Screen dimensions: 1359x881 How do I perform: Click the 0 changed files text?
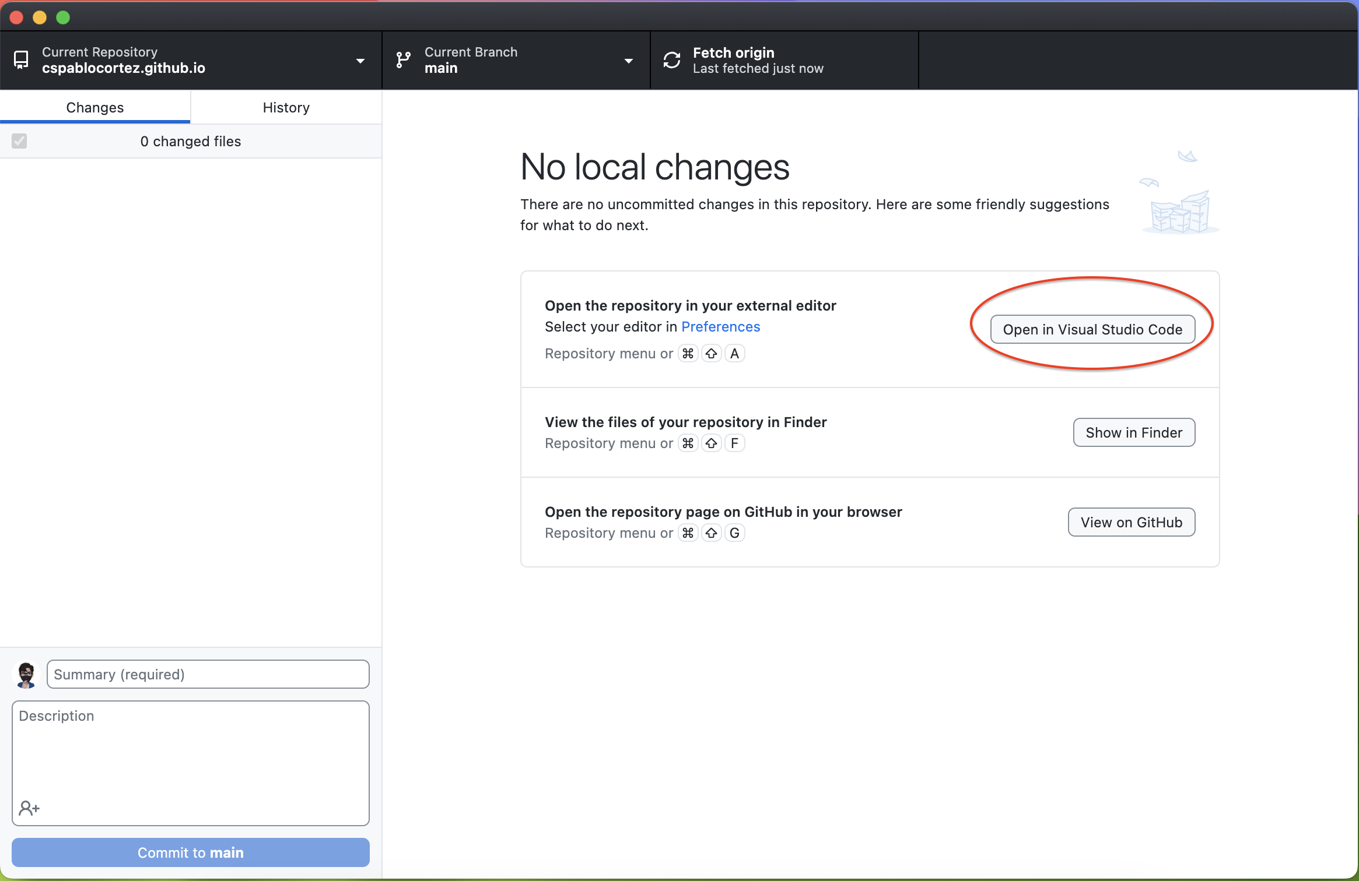(191, 141)
